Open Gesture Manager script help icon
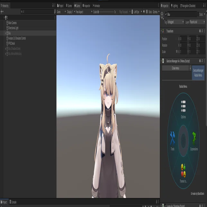This screenshot has height=207, width=207. tap(200, 61)
